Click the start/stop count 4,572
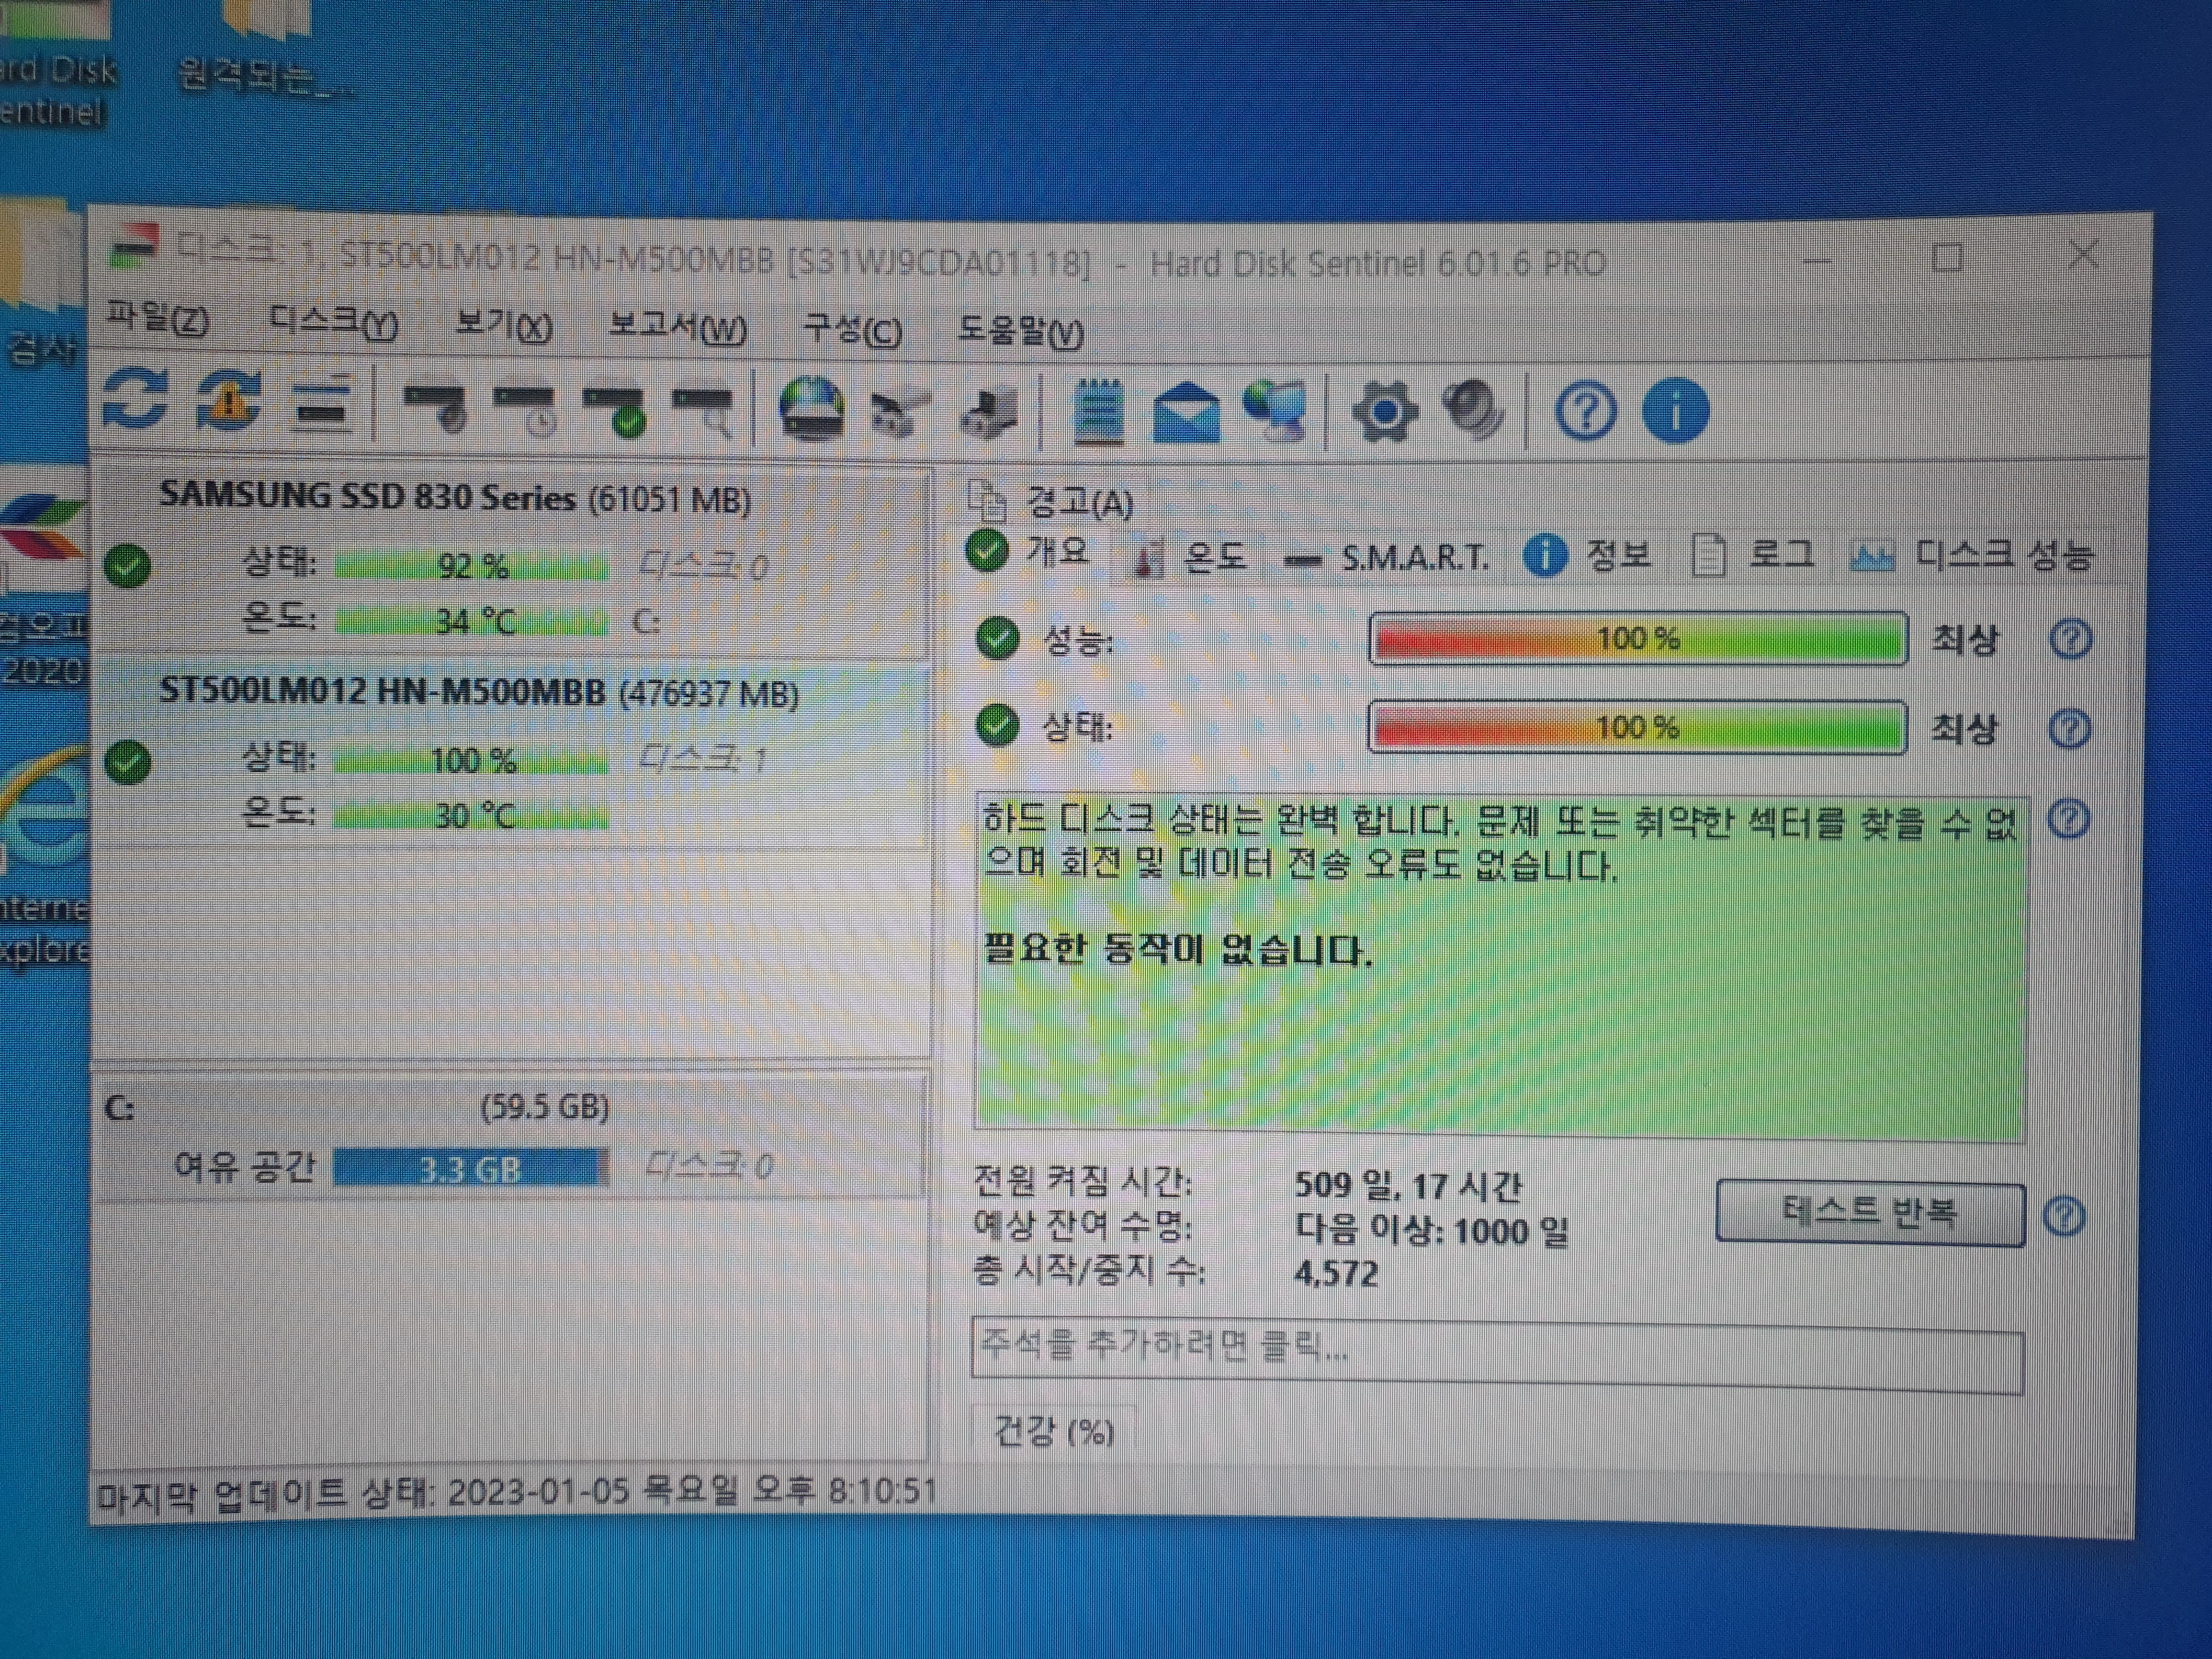 click(x=1336, y=1274)
